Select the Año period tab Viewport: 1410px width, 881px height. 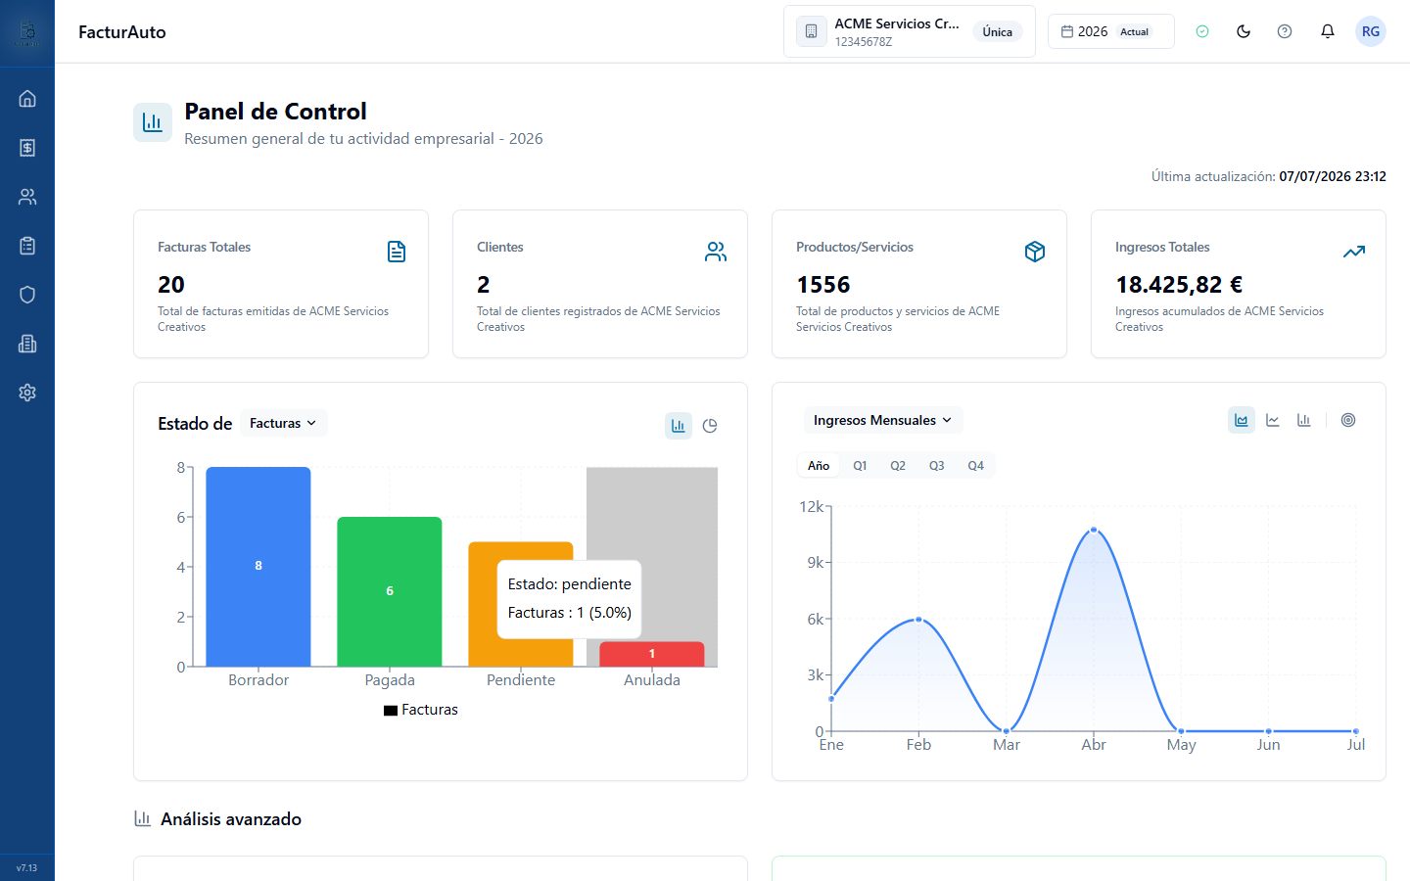tap(819, 466)
